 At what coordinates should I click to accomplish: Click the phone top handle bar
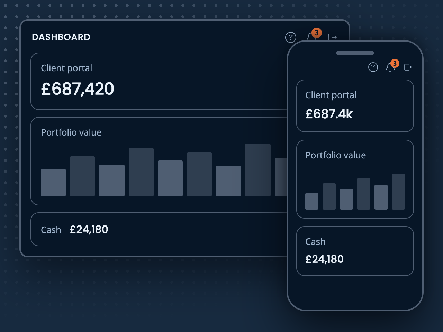pos(355,53)
